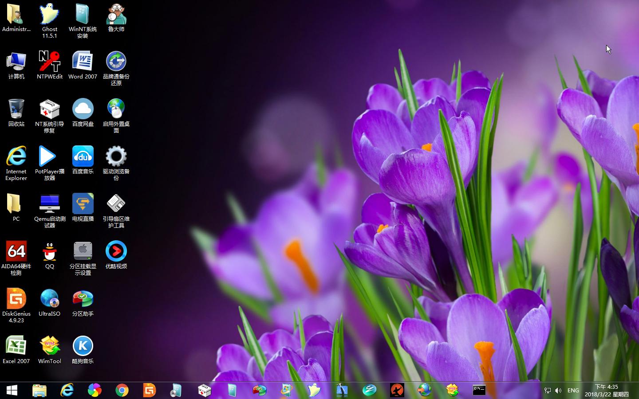Image resolution: width=639 pixels, height=399 pixels.
Task: Open 分区助手 desktop icon
Action: 83,303
